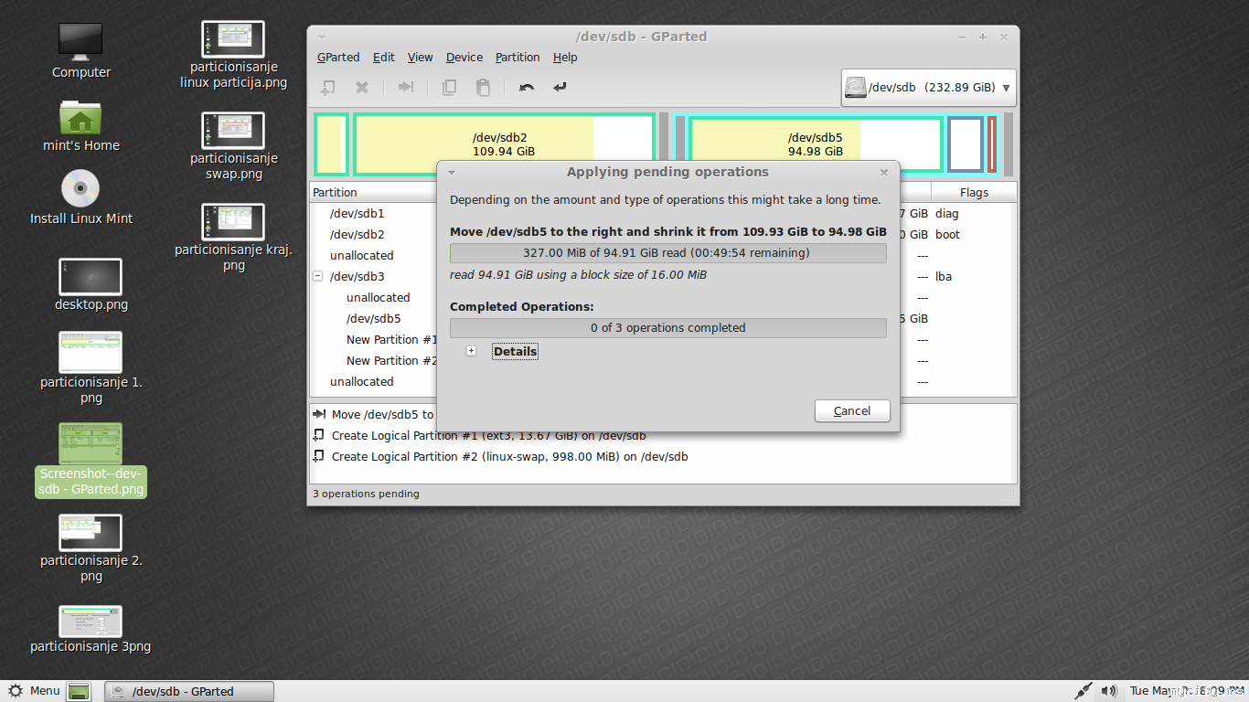The width and height of the screenshot is (1249, 702).
Task: Open the Mint Menu button
Action: click(x=35, y=691)
